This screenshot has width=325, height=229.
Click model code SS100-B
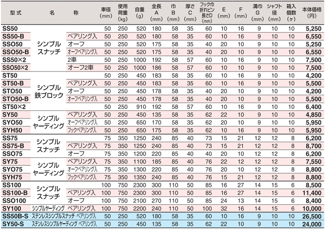coord(15,193)
